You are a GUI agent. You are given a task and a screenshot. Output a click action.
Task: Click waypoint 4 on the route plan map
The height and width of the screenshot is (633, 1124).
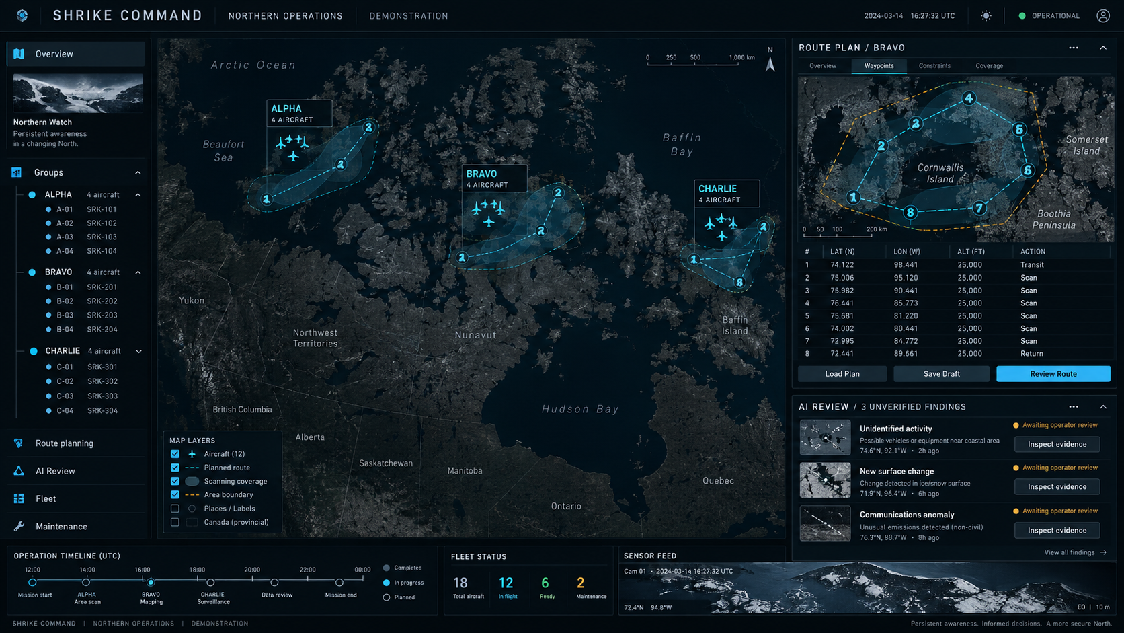[x=969, y=98]
